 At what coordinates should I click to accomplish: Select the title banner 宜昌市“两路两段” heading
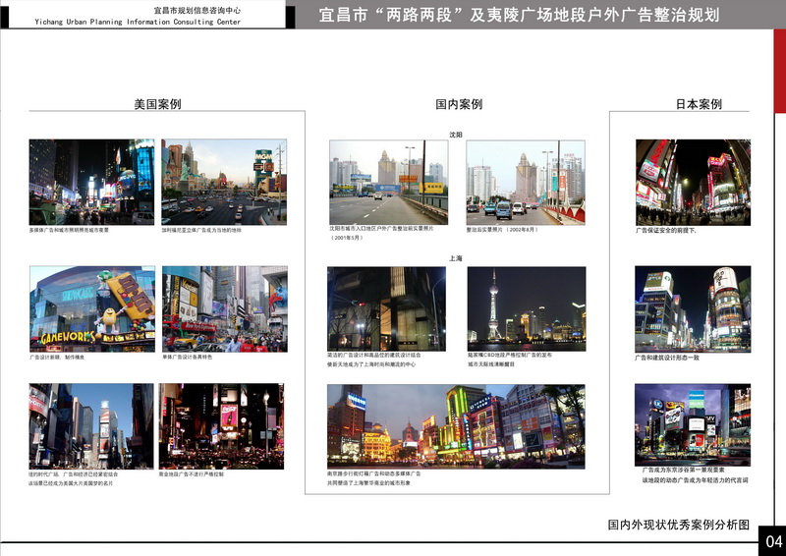pyautogui.click(x=520, y=16)
